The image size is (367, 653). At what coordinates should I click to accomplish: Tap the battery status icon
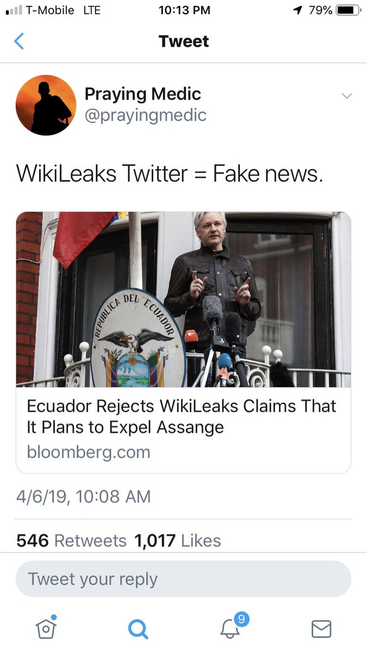point(349,10)
